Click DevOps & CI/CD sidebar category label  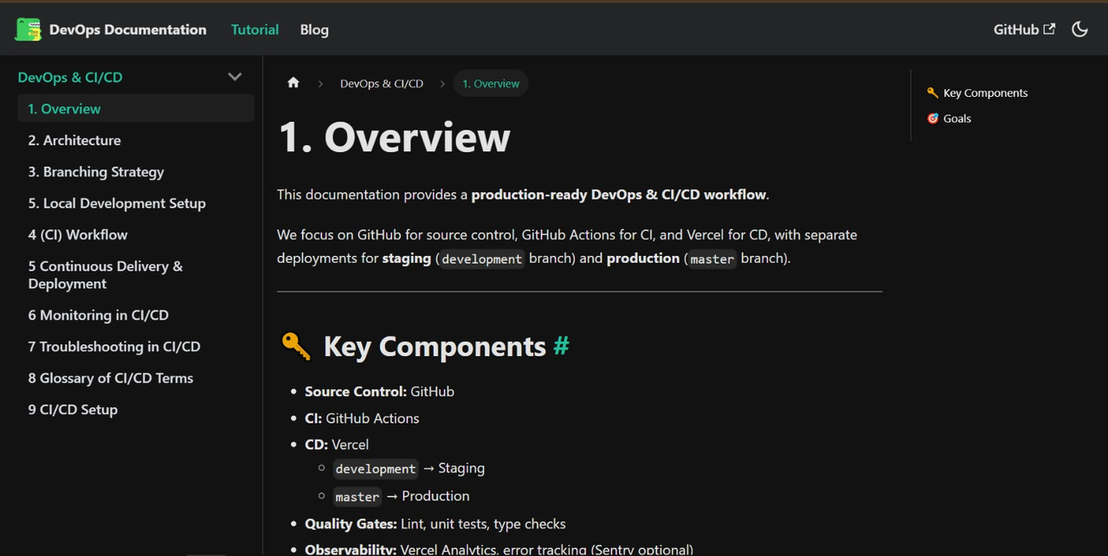[x=70, y=77]
